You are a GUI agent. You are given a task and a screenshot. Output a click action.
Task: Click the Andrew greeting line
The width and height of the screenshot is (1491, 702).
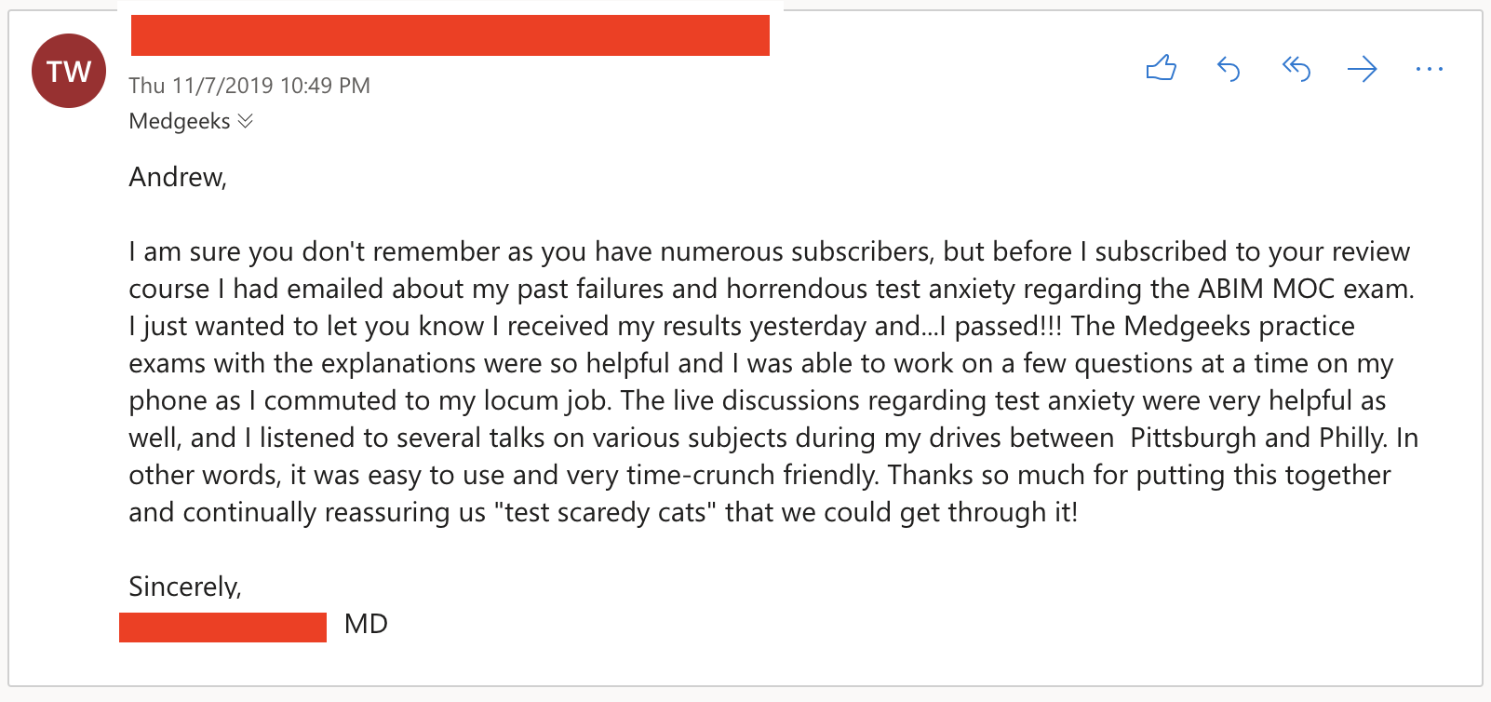(178, 177)
